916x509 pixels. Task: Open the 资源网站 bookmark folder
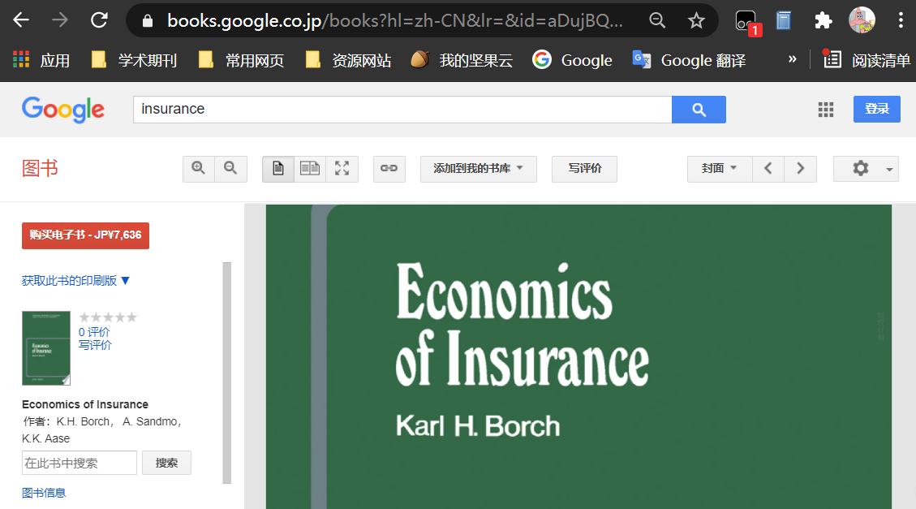348,60
